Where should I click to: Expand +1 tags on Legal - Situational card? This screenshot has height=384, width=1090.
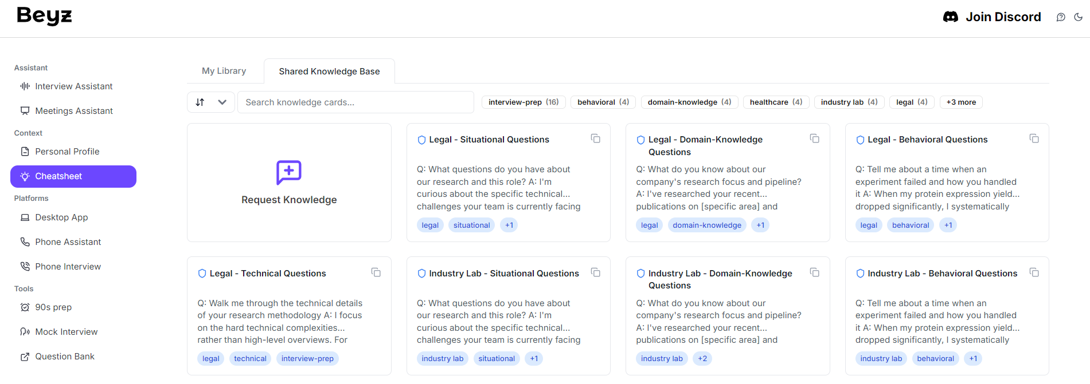[509, 225]
